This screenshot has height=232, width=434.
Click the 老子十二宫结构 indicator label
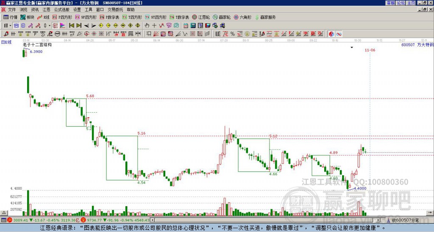37,44
